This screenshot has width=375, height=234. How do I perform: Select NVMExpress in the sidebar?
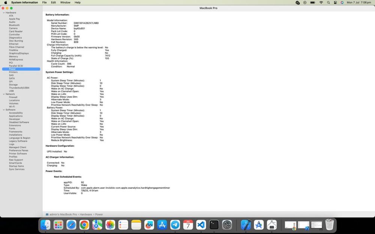pos(16,60)
